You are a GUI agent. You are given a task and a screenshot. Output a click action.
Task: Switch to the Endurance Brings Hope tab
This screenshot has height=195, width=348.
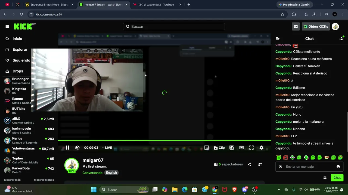click(49, 5)
